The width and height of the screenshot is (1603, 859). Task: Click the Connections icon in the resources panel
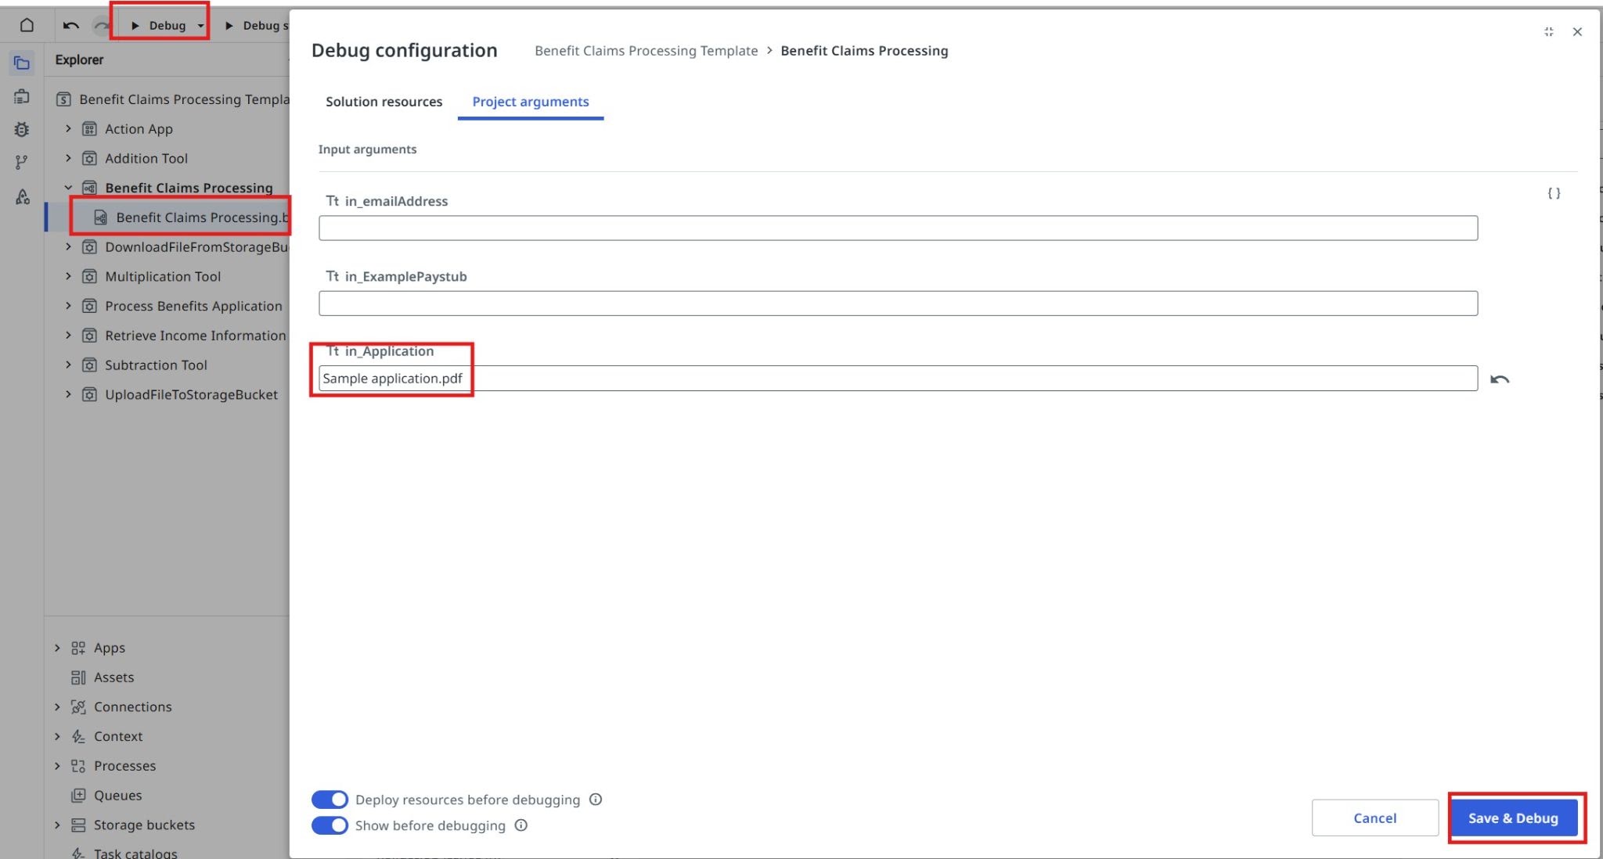click(x=78, y=706)
